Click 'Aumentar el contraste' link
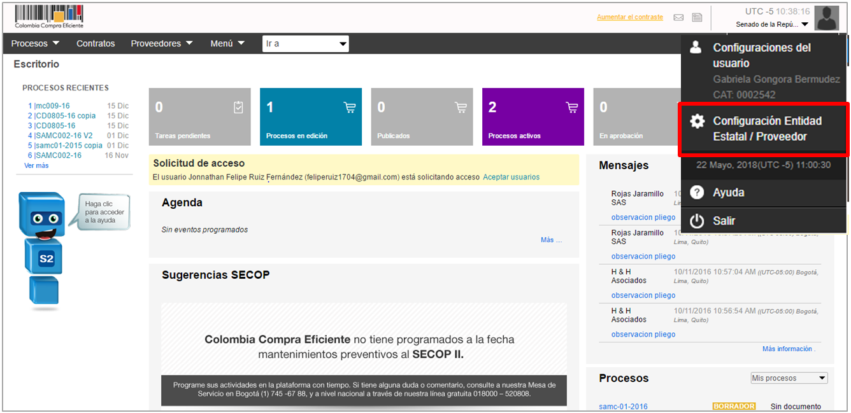This screenshot has width=851, height=413. 629,17
